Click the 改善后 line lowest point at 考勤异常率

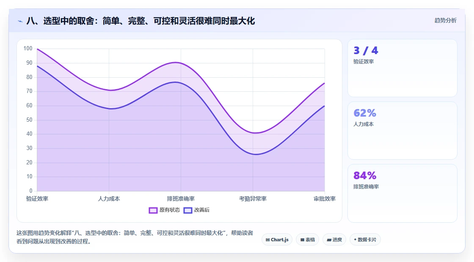256,155
